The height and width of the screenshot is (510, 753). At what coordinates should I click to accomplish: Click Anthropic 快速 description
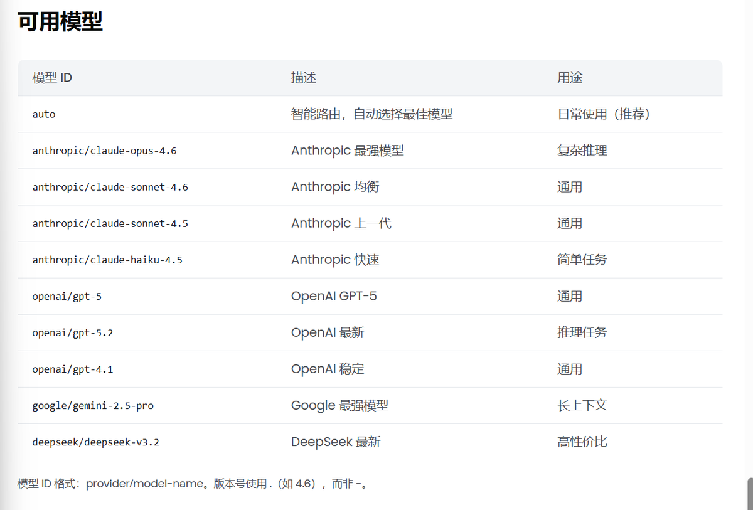pyautogui.click(x=335, y=260)
